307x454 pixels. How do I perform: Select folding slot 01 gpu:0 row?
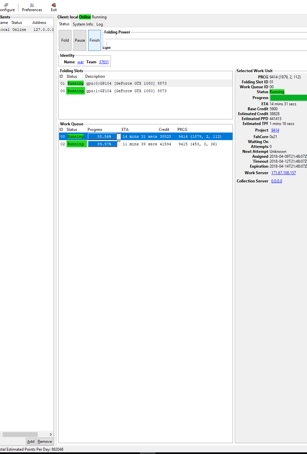146,83
